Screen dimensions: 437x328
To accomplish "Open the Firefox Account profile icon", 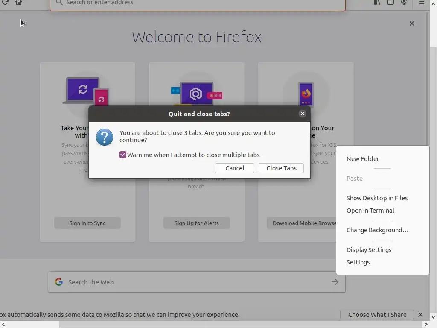I will coord(404,3).
